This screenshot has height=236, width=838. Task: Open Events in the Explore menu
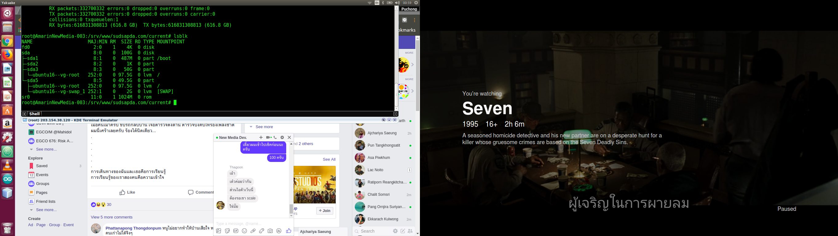coord(42,175)
